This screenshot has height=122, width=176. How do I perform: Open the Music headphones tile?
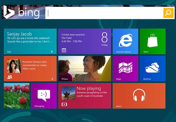139,96
